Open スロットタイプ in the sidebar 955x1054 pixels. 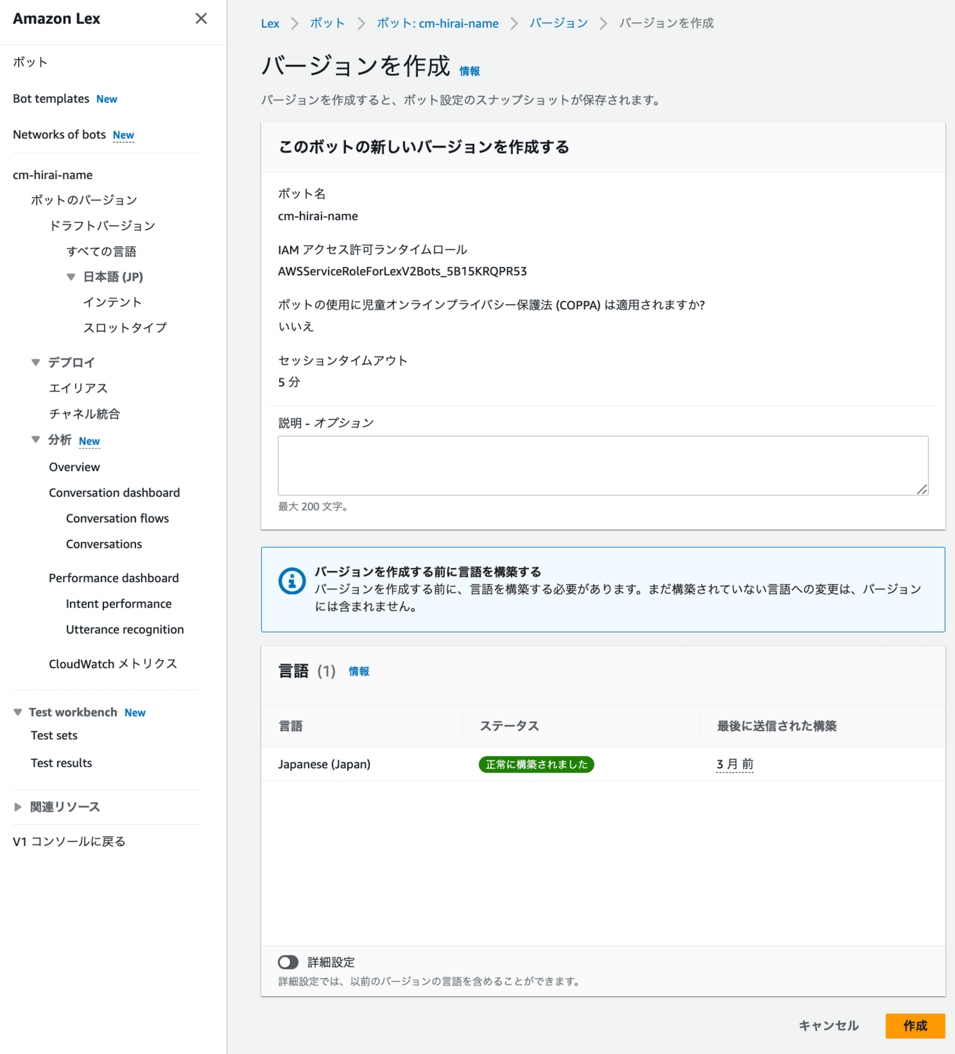(x=125, y=327)
